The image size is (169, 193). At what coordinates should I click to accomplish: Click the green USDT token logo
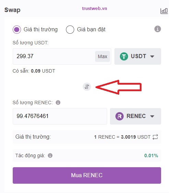[x=124, y=56]
